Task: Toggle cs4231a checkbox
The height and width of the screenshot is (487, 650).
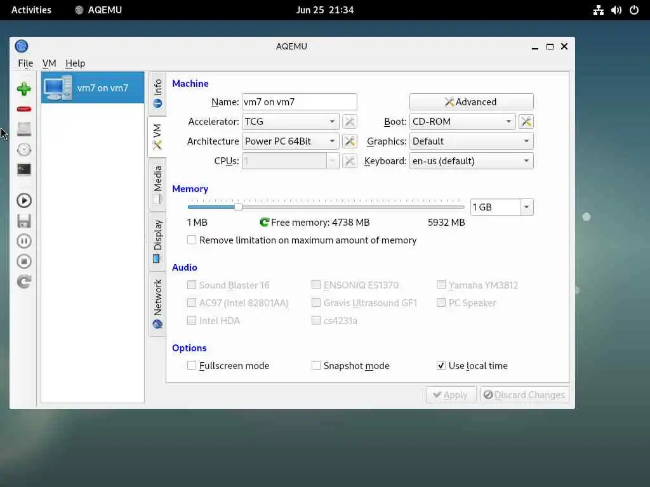Action: [x=316, y=320]
